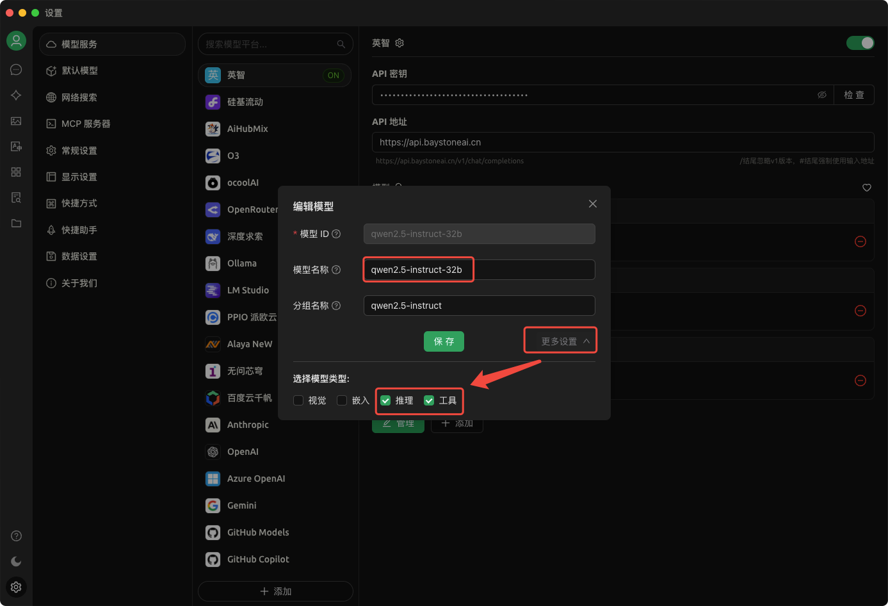This screenshot has height=606, width=888.
Task: Open the help question mark icon
Action: (x=16, y=536)
